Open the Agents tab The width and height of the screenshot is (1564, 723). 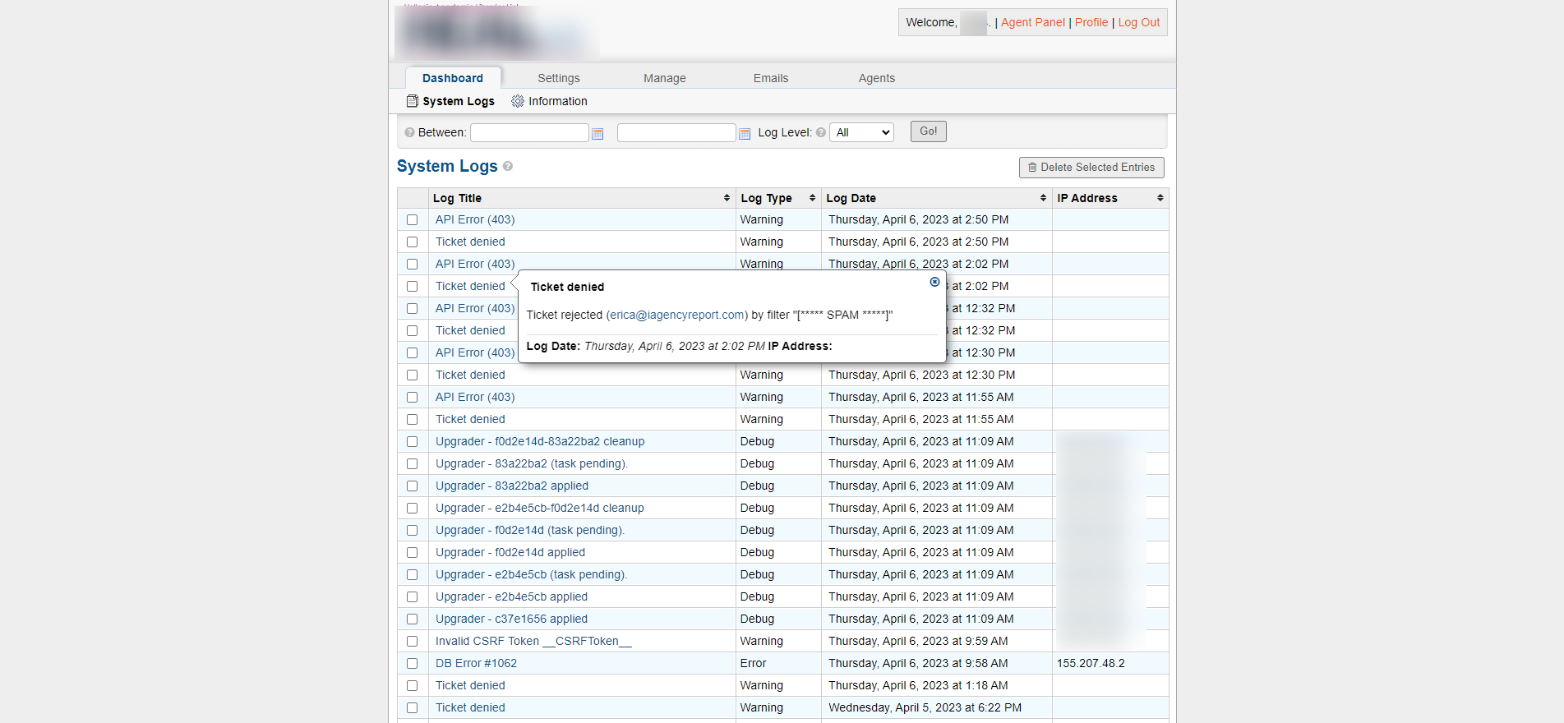pos(876,78)
